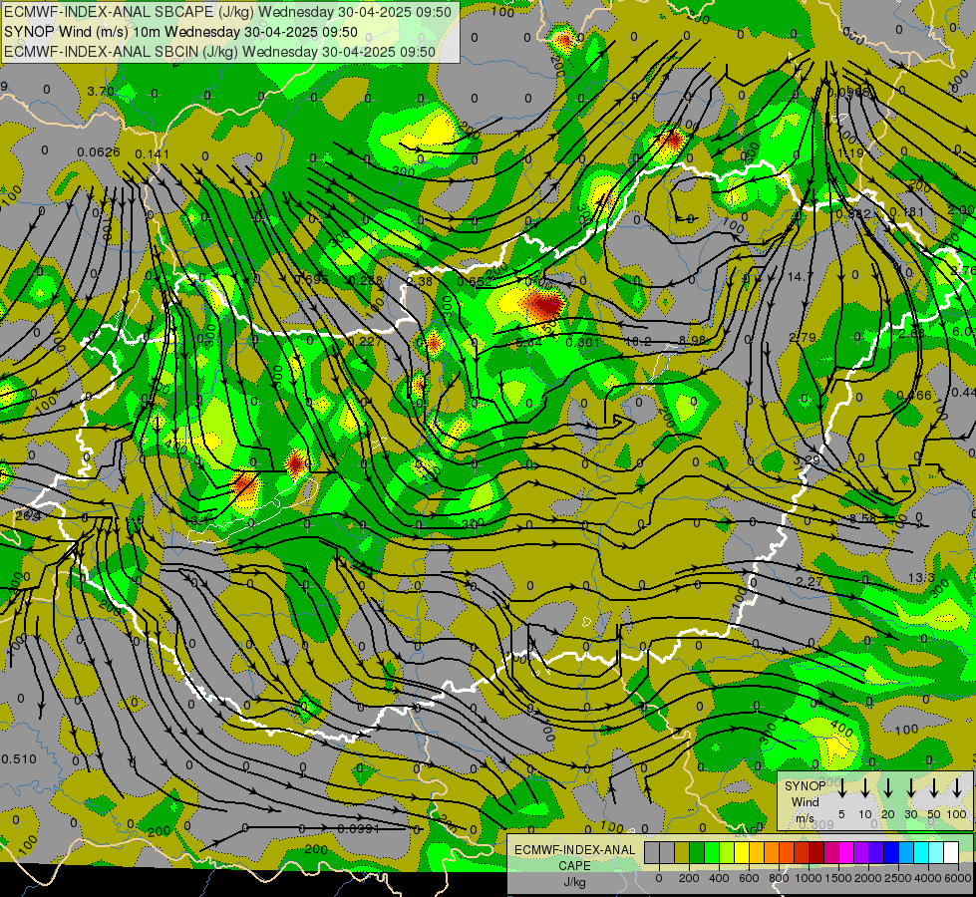Pick the pure yellow CAPE legend swatch
Screen dimensions: 976x897
click(x=742, y=853)
